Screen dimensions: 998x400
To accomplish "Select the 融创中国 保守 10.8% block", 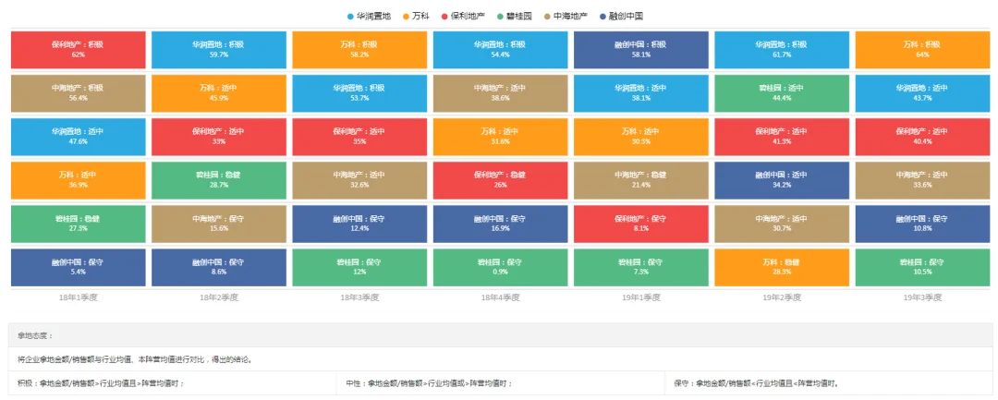I will 922,224.
